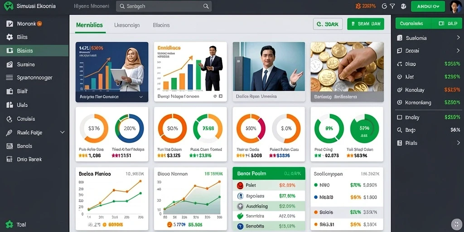Select the Sanmitira row
Viewport: 464px width, 232px height.
pyautogui.click(x=269, y=216)
